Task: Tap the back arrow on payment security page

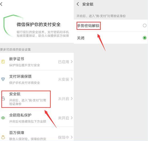Action: [1, 4]
